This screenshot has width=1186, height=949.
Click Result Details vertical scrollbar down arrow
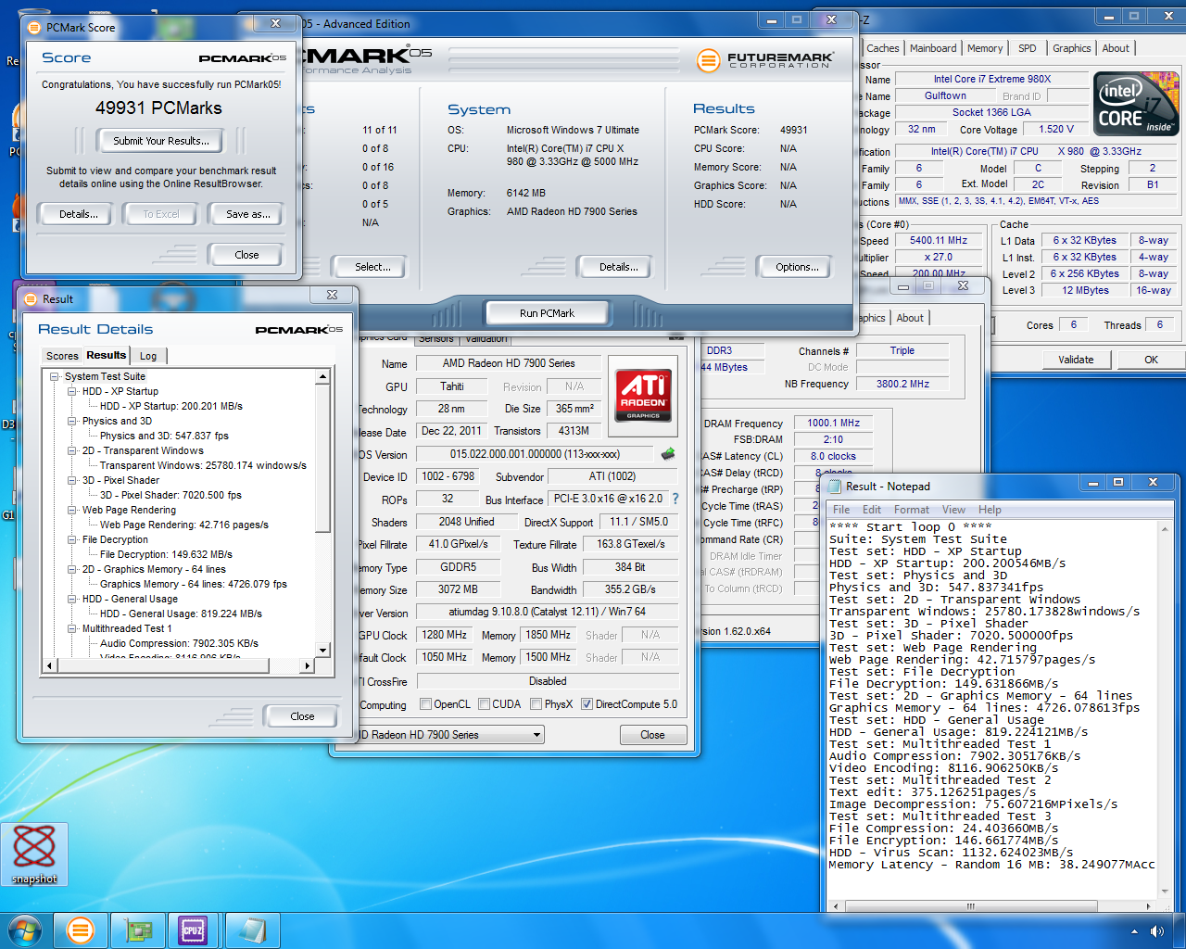pos(323,651)
